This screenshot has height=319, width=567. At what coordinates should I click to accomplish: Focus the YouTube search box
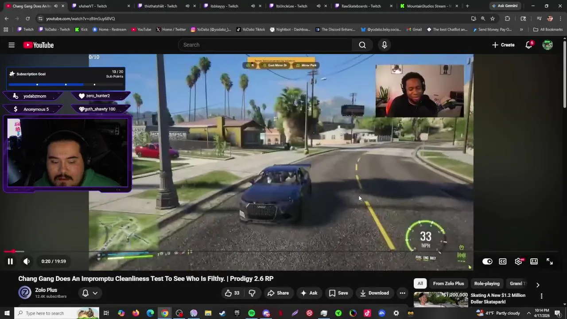[x=266, y=45]
